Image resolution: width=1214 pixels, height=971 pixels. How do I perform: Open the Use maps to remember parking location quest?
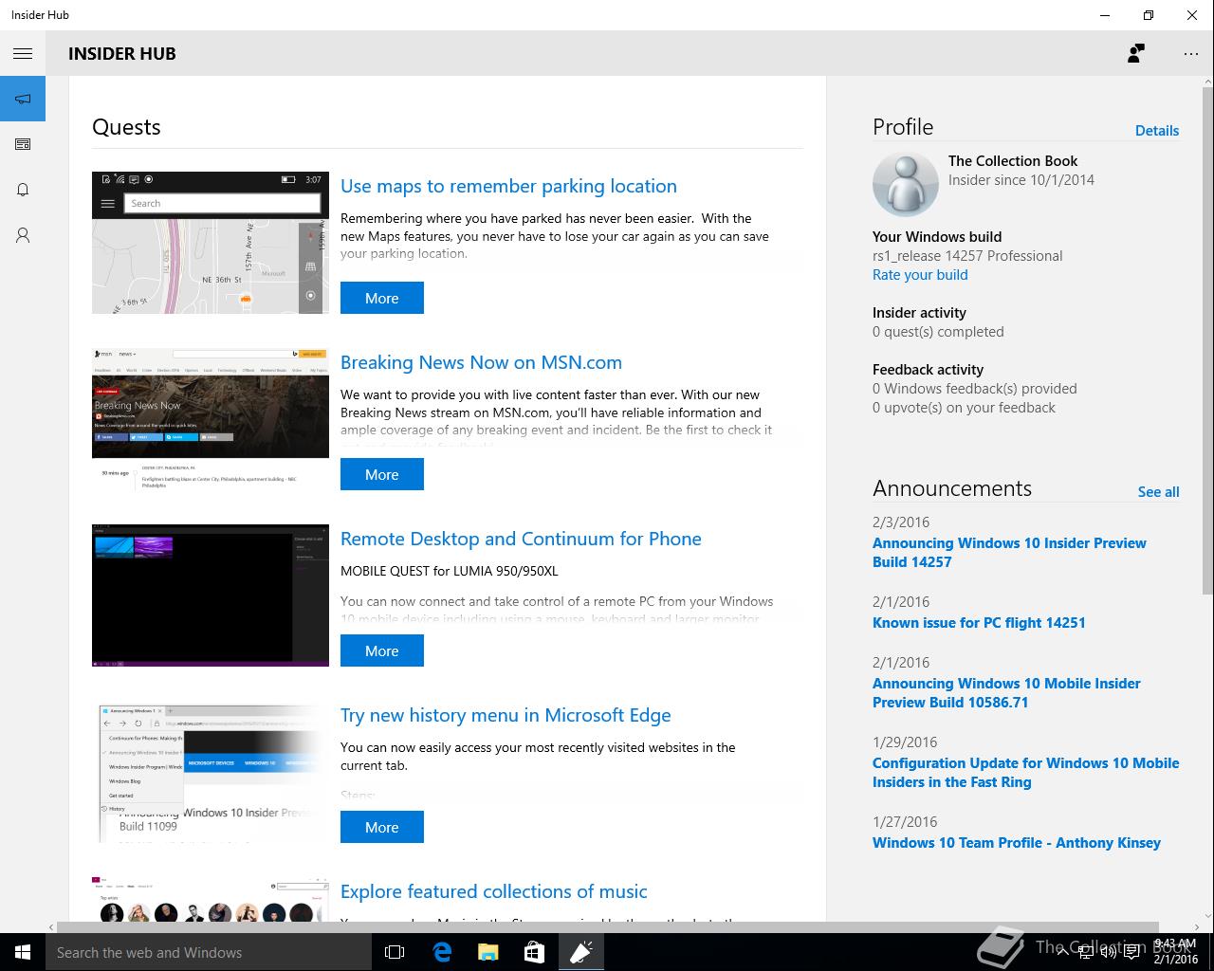click(508, 186)
